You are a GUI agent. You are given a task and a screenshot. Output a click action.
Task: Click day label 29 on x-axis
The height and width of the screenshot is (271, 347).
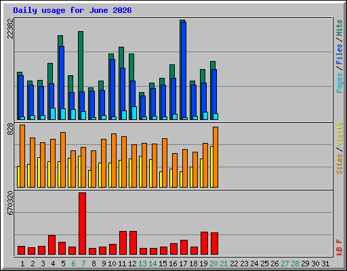tap(305, 264)
